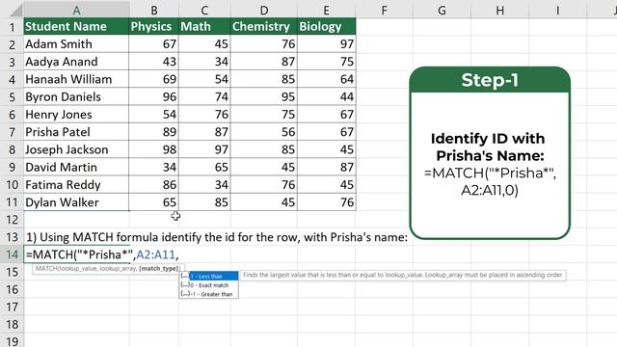Click the 'Chemistry' header cell
The image size is (617, 347).
coord(264,26)
